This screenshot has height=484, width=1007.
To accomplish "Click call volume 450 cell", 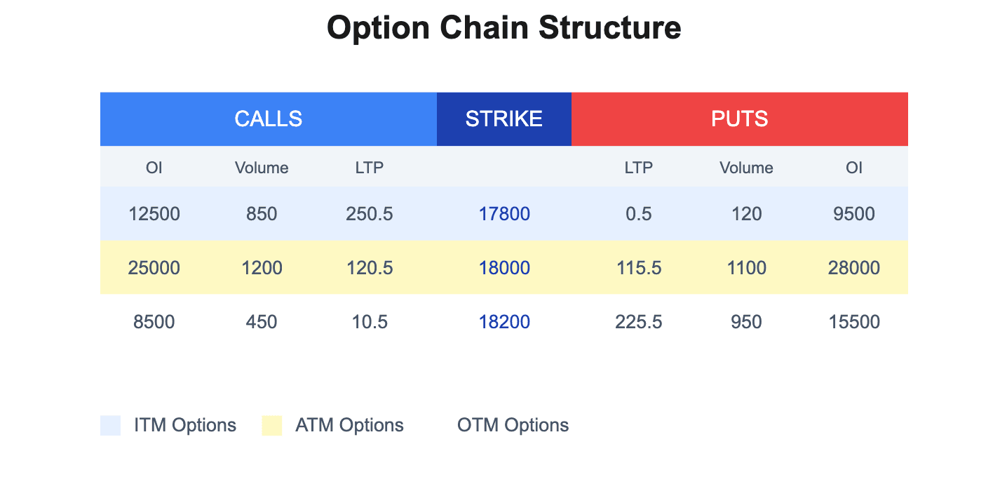I will tap(262, 322).
